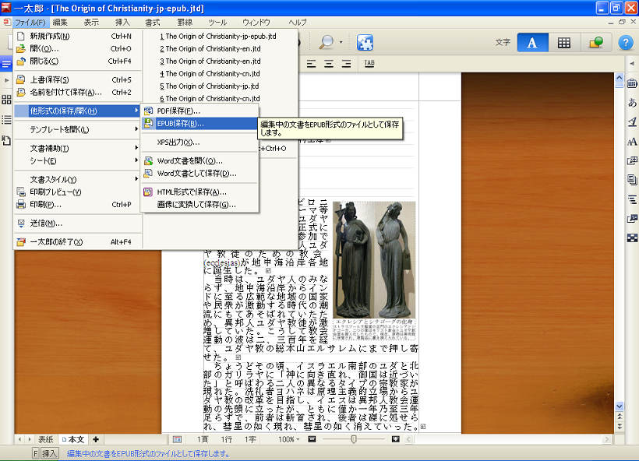
Task: Click the magnifying glass zoom icon
Action: 327,43
